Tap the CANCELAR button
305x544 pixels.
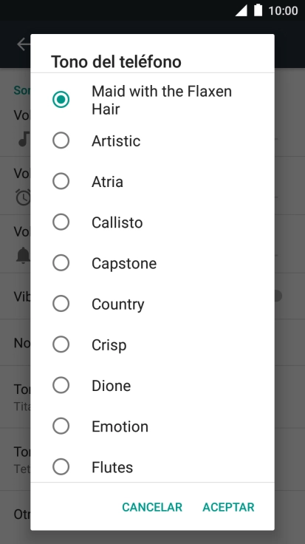(x=152, y=507)
